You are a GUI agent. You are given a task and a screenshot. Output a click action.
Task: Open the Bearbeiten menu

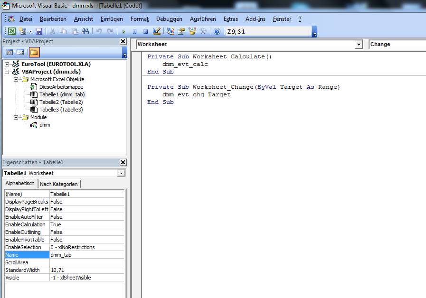53,19
